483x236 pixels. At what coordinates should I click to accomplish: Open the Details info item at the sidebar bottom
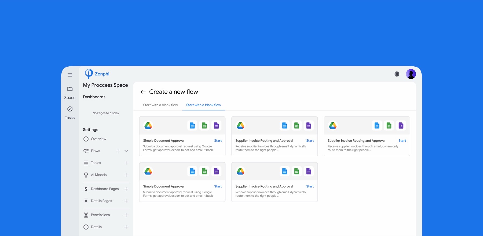click(93, 227)
